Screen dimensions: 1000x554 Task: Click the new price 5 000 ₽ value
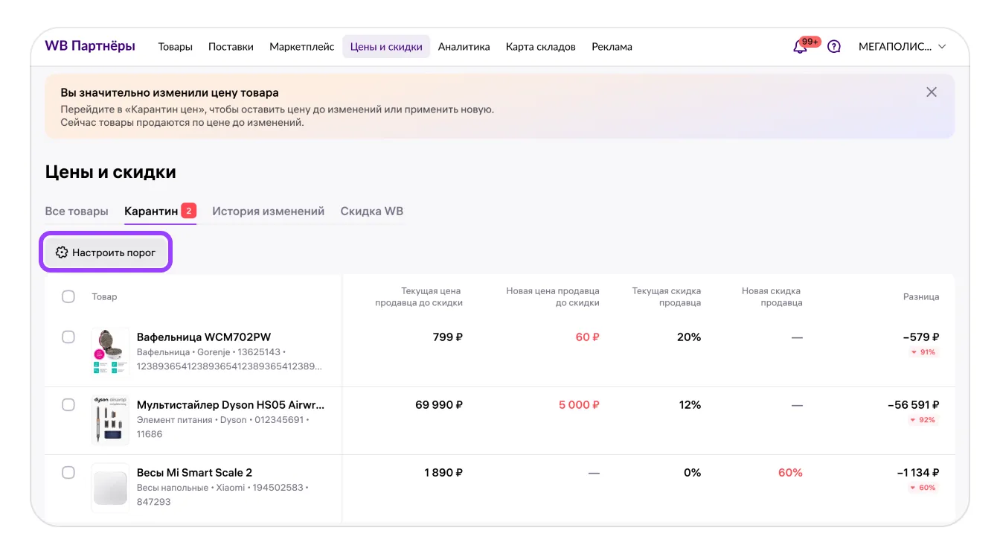click(579, 405)
